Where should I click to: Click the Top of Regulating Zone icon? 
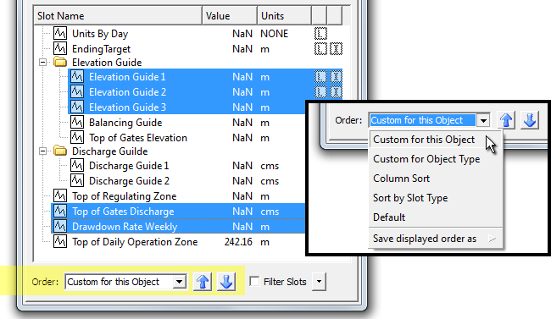click(60, 195)
